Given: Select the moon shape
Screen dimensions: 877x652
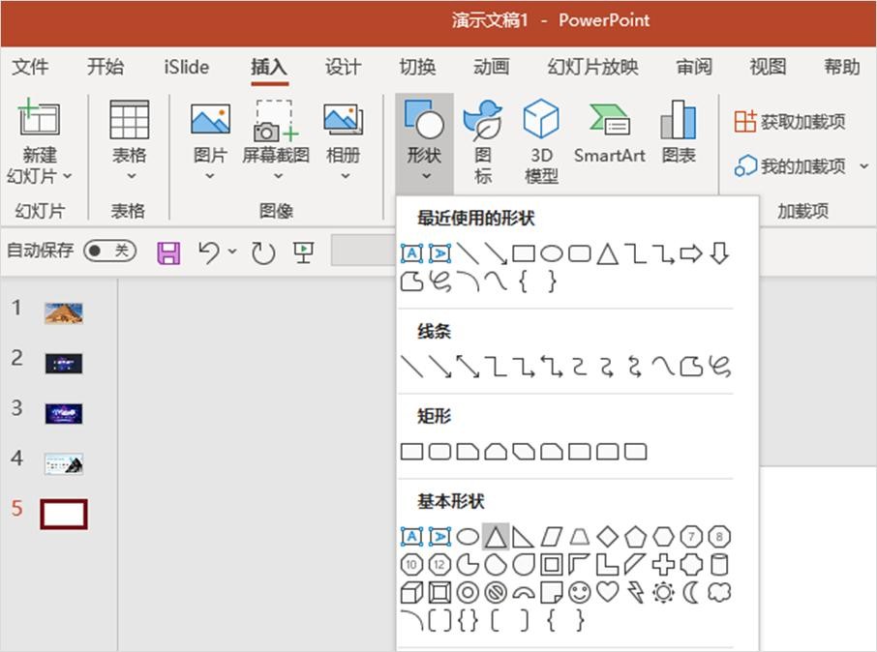Looking at the screenshot, I should point(691,592).
